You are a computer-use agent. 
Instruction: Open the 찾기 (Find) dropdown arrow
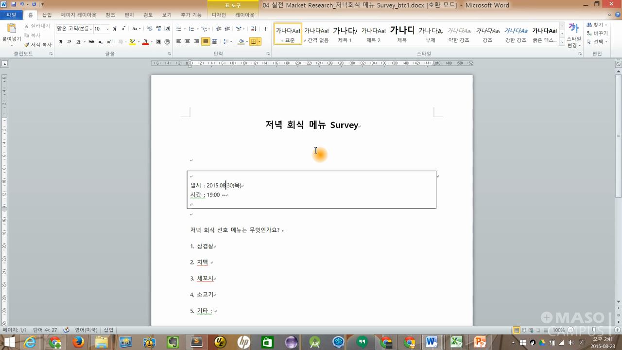click(606, 25)
